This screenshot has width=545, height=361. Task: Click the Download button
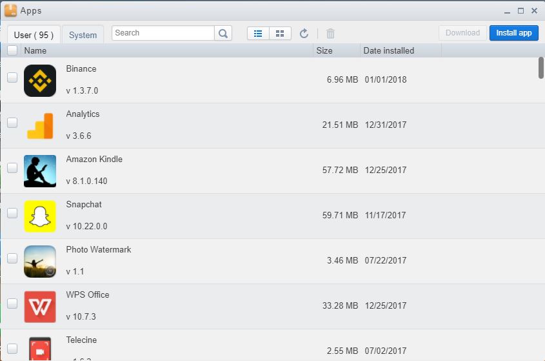pyautogui.click(x=462, y=33)
